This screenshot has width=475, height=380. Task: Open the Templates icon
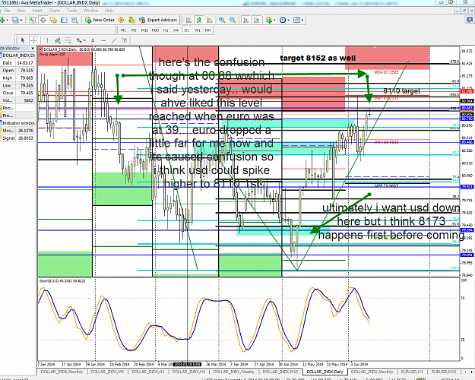(x=296, y=20)
